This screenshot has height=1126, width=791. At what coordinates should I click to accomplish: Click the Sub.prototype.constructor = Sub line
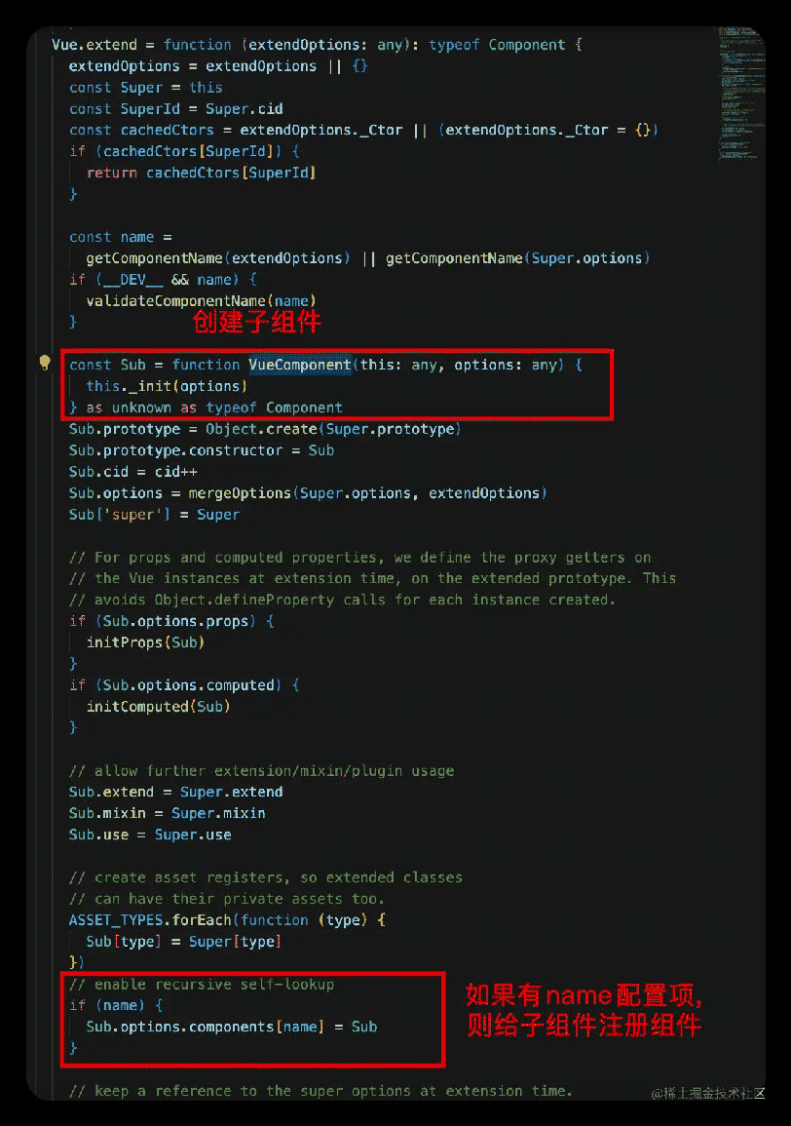(202, 450)
